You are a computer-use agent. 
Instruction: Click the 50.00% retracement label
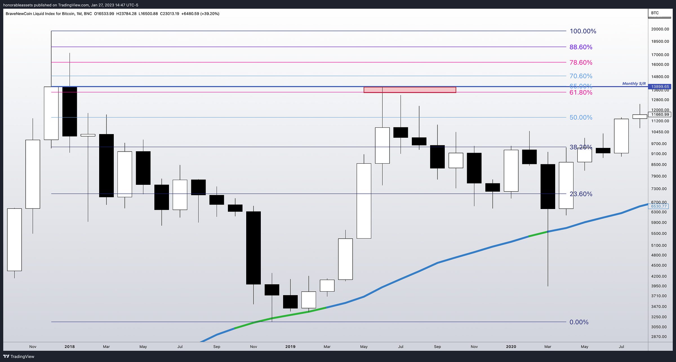coord(581,117)
